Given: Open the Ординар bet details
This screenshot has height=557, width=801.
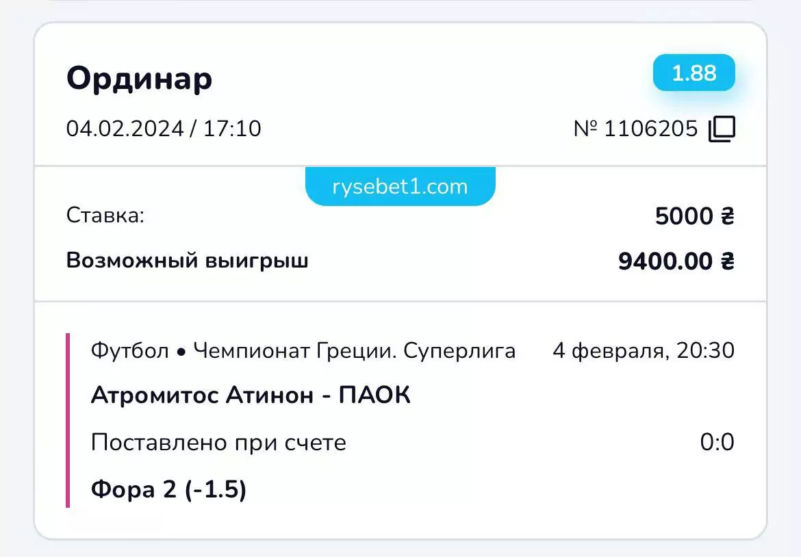Looking at the screenshot, I should point(139,78).
